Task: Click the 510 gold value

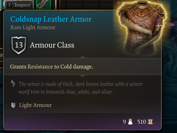Action: pos(142,122)
